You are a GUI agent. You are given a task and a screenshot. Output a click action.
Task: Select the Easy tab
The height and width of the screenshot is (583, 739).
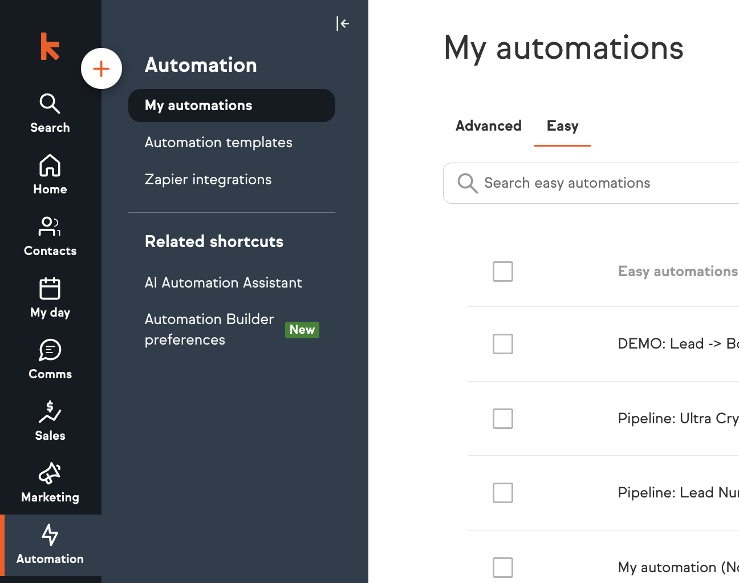tap(562, 126)
